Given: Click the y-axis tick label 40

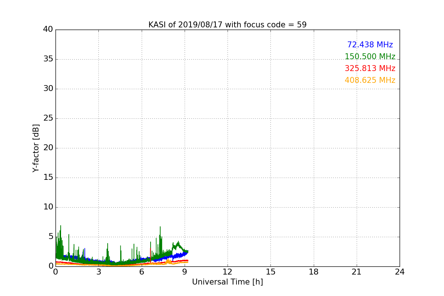Looking at the screenshot, I should point(48,30).
